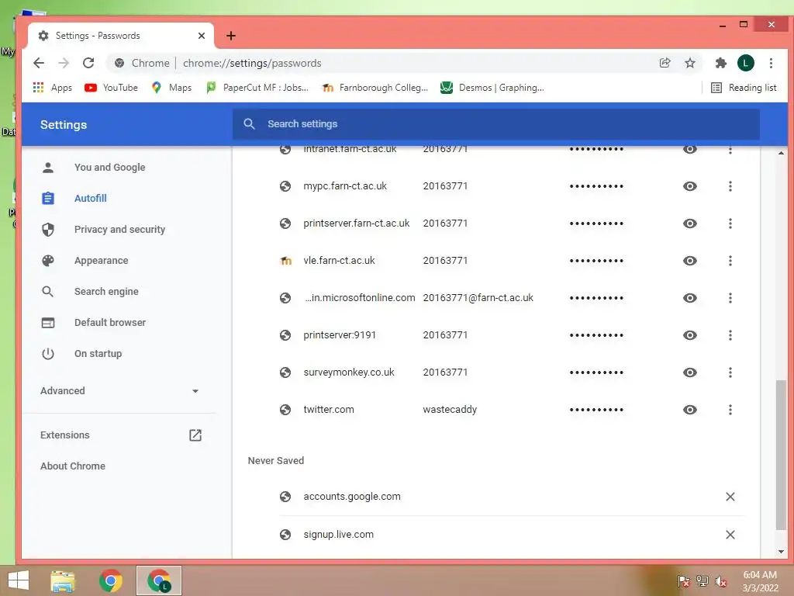Image resolution: width=794 pixels, height=596 pixels.
Task: Open File Explorer from taskbar
Action: tap(63, 580)
